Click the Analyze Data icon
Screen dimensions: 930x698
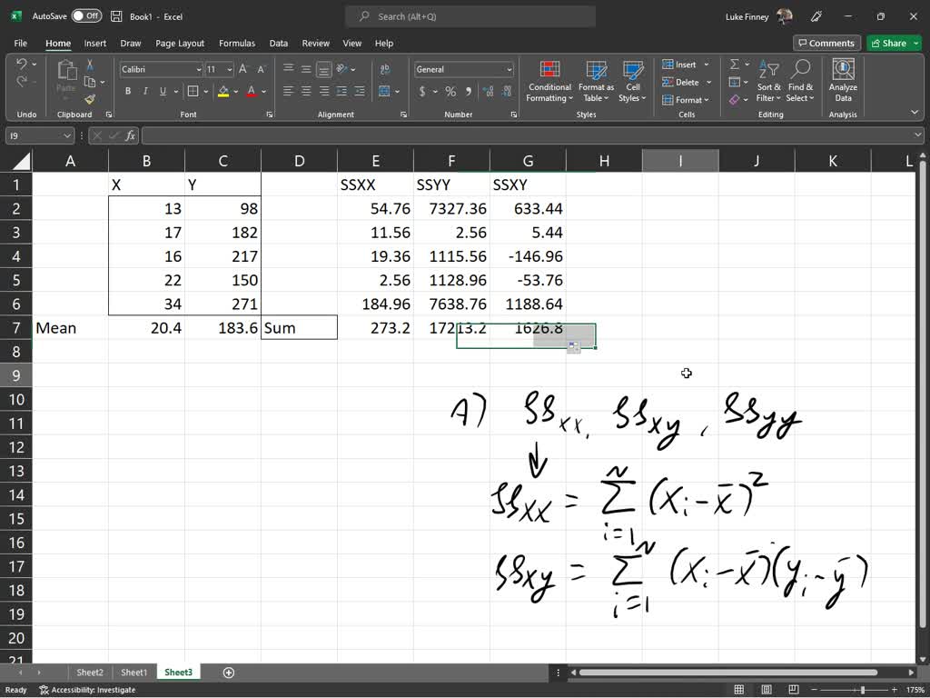pyautogui.click(x=842, y=82)
